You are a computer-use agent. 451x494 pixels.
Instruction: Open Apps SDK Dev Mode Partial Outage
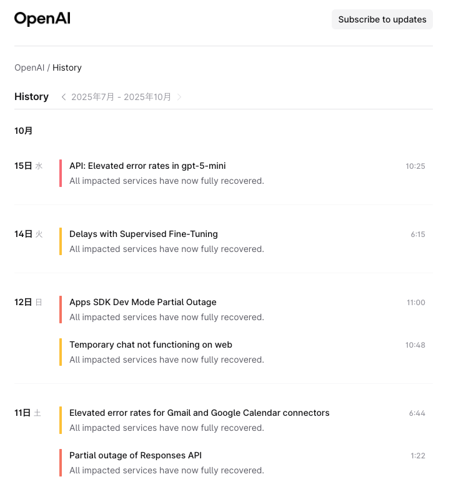coord(143,302)
